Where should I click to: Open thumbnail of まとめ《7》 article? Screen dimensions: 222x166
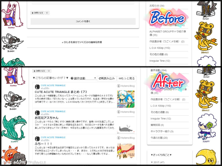[126, 99]
